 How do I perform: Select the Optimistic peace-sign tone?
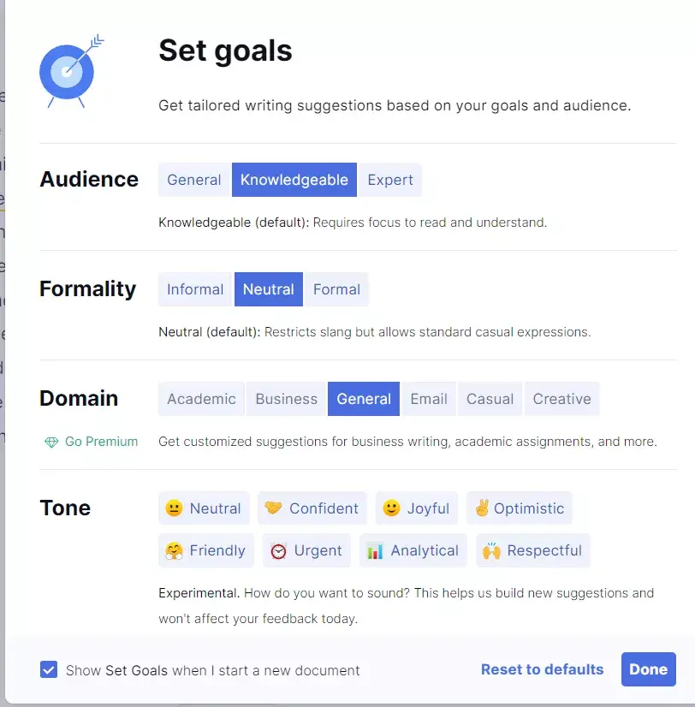tap(519, 508)
